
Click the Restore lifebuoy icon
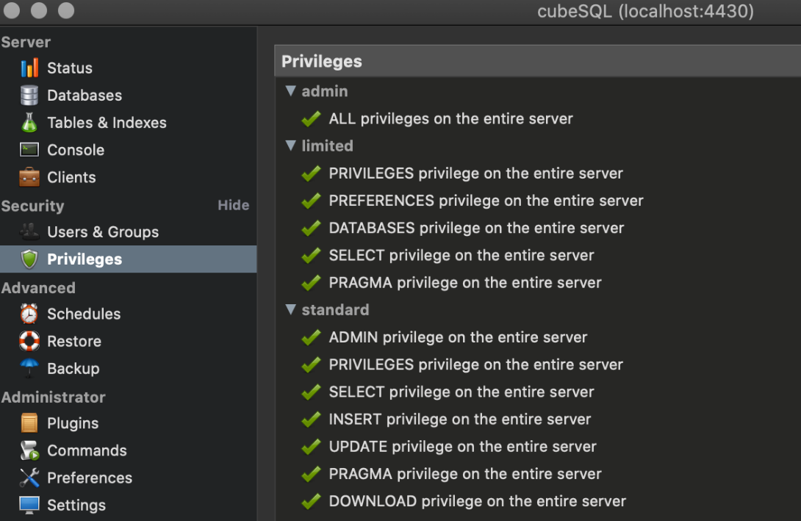pos(29,341)
